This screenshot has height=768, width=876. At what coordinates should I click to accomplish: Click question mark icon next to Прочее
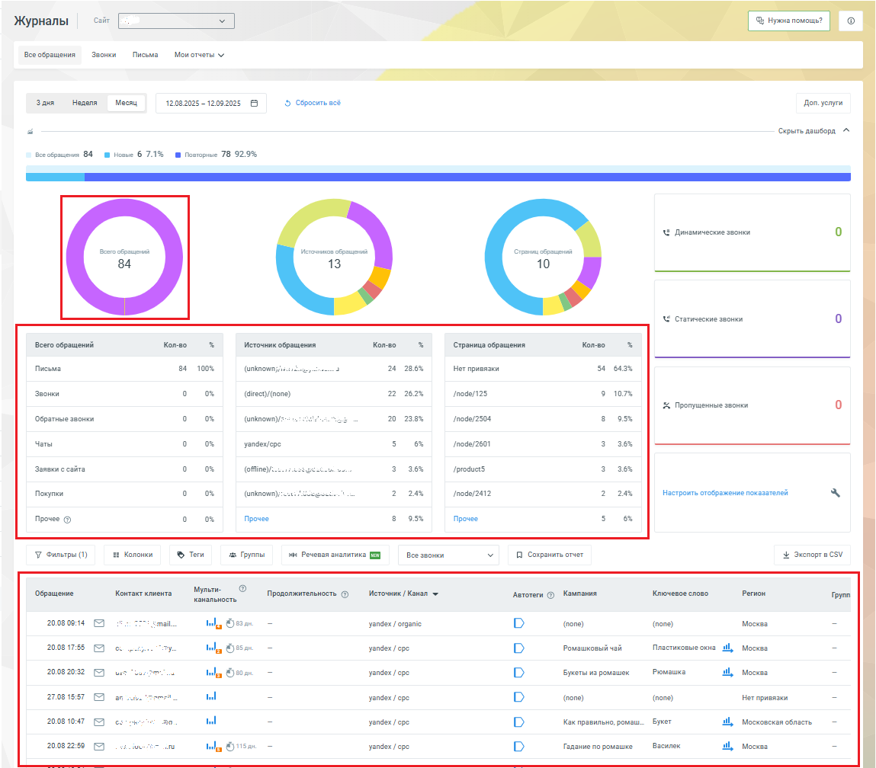coord(67,520)
